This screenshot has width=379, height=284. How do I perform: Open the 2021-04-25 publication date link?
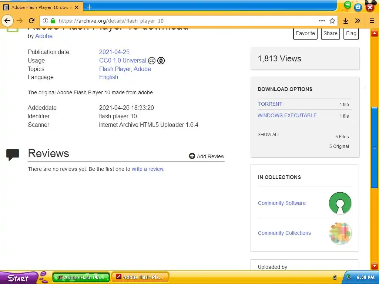(114, 52)
